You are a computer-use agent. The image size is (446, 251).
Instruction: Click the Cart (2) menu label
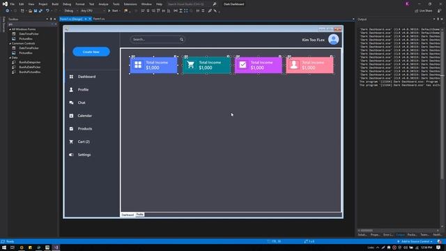(84, 142)
